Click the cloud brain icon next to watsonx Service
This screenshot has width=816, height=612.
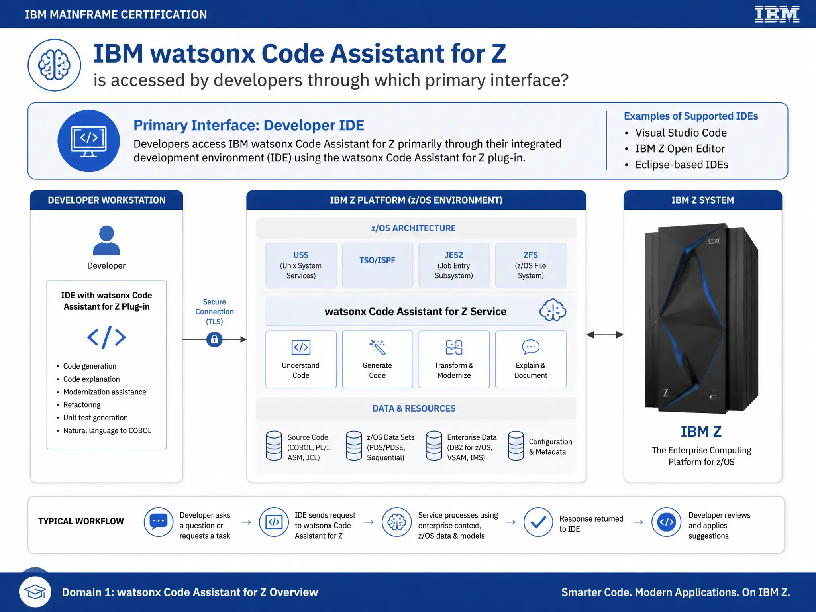(553, 310)
